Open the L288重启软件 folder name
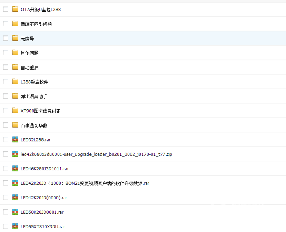 pos(34,82)
